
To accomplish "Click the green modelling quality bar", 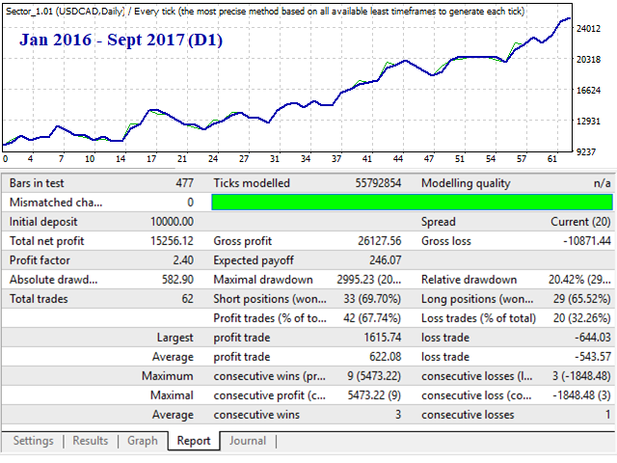I will pyautogui.click(x=412, y=203).
